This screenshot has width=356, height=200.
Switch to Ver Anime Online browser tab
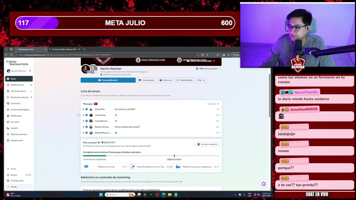(x=65, y=49)
